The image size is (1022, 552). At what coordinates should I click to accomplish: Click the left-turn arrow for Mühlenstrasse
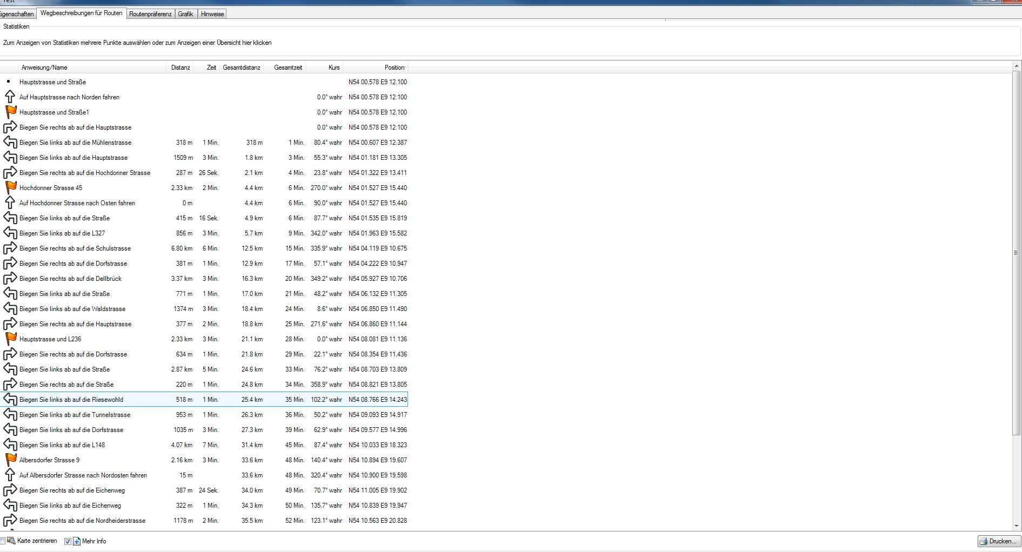[x=10, y=143]
